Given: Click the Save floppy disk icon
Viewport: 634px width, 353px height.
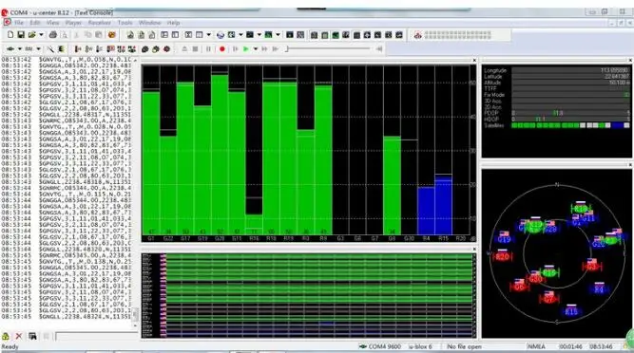Looking at the screenshot, I should (x=21, y=35).
